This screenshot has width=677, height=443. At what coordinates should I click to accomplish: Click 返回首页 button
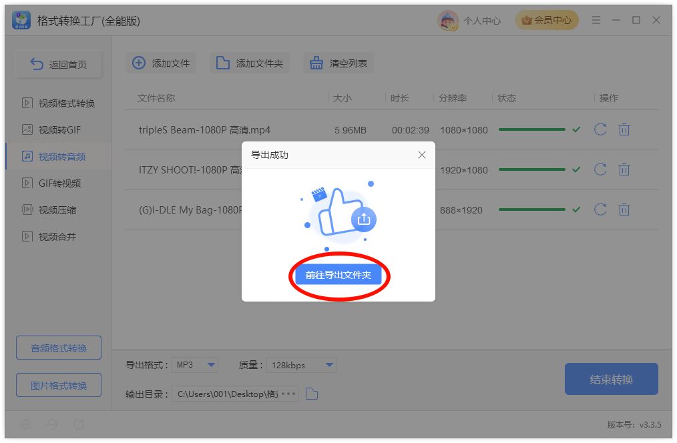59,64
